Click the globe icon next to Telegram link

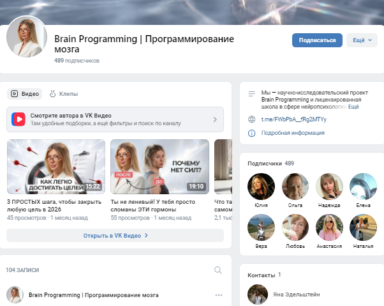251,119
